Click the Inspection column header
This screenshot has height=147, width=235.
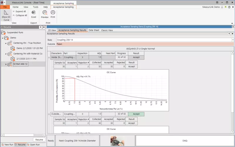point(82,53)
